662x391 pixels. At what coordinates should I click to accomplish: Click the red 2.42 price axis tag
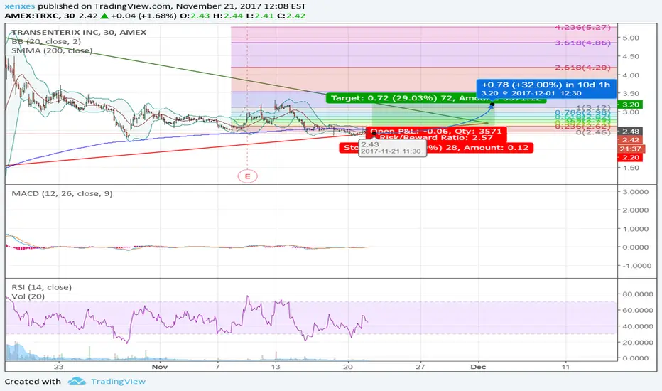(x=630, y=140)
